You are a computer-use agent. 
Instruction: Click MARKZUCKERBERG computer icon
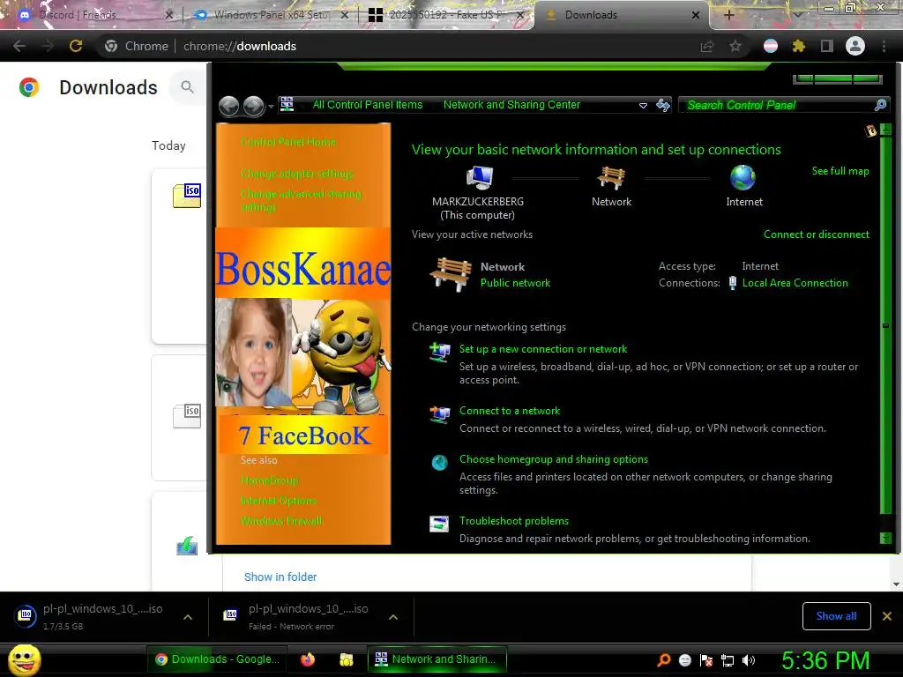click(479, 177)
